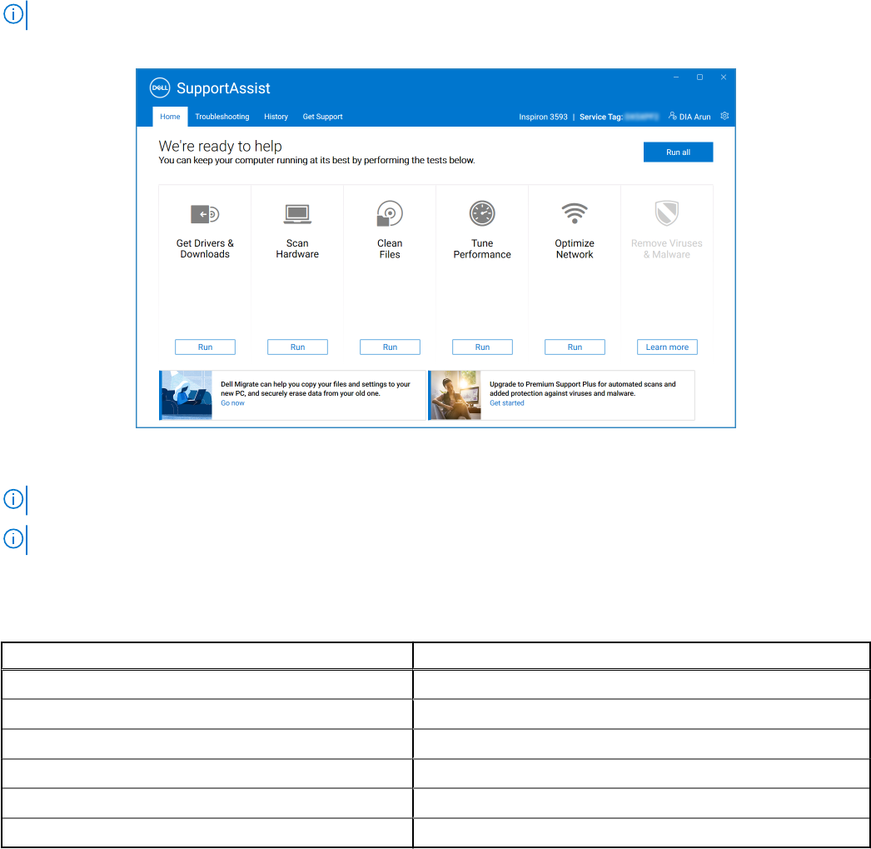Run the Optimize Network task

click(x=575, y=347)
